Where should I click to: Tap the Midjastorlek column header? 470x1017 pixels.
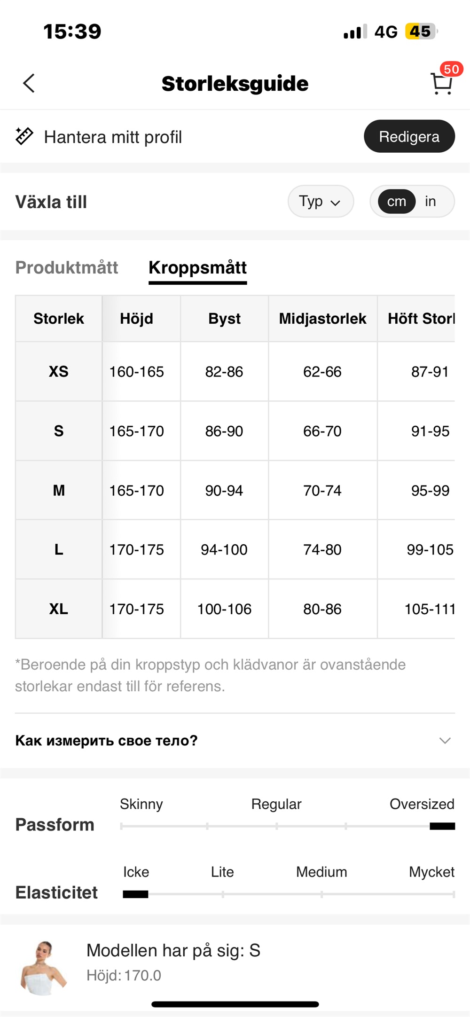322,319
